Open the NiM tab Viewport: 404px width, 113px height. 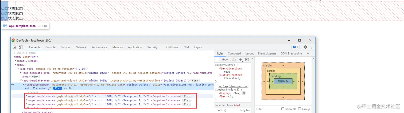(186, 47)
